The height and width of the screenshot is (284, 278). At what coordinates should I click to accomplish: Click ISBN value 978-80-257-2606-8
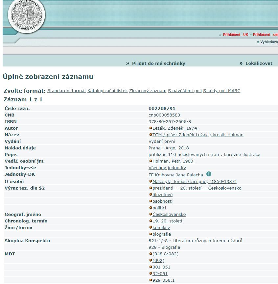(170, 121)
